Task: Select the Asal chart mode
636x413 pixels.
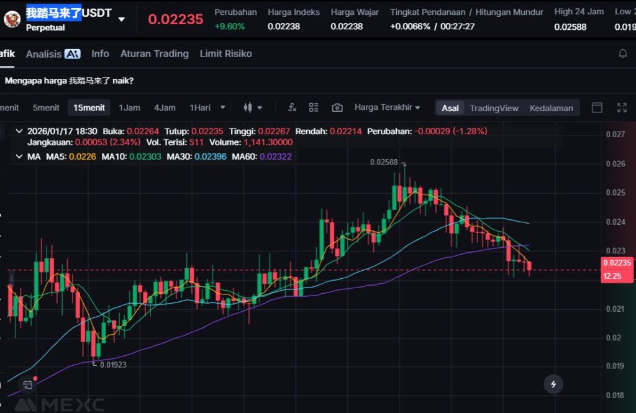Action: click(450, 108)
